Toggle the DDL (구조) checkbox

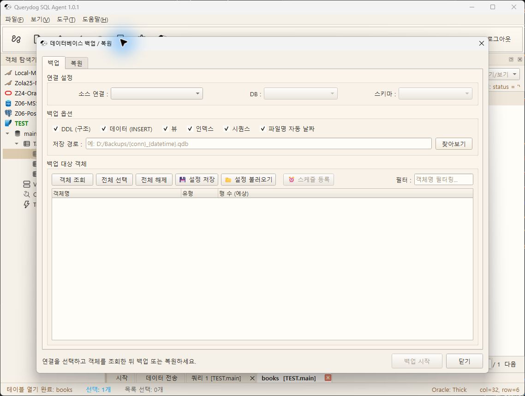point(56,128)
